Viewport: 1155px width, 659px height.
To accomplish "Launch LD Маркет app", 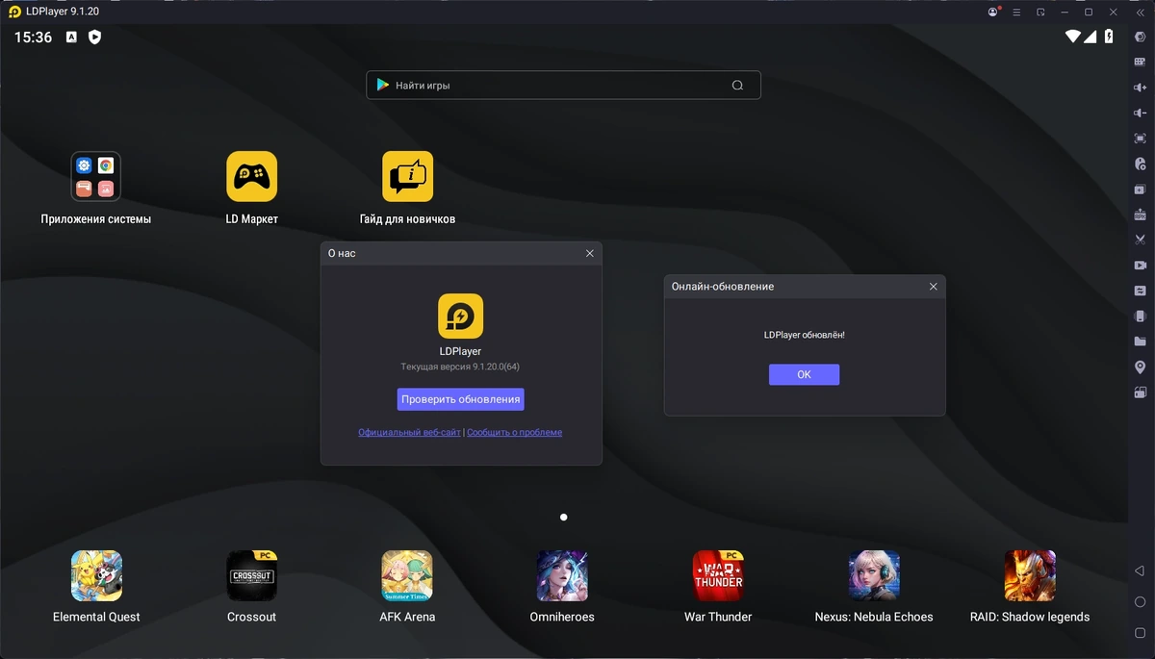I will (x=252, y=176).
